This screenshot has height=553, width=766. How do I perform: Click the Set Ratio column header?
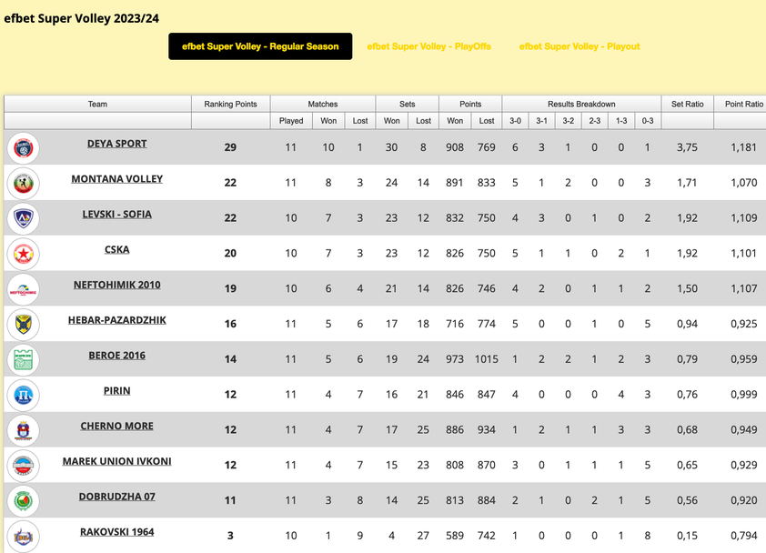(687, 104)
